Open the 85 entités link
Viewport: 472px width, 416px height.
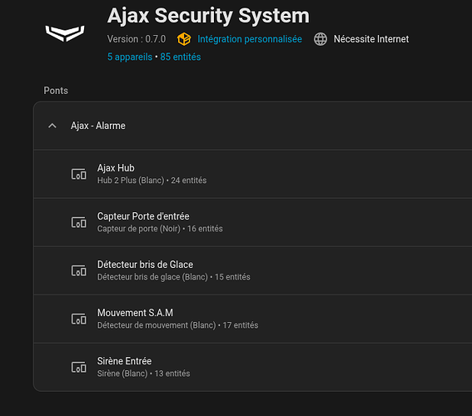[x=181, y=57]
